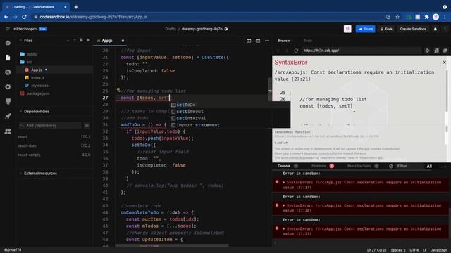Open the Configuration gear sidebar icon
Image resolution: width=451 pixels, height=253 pixels.
click(x=8, y=86)
